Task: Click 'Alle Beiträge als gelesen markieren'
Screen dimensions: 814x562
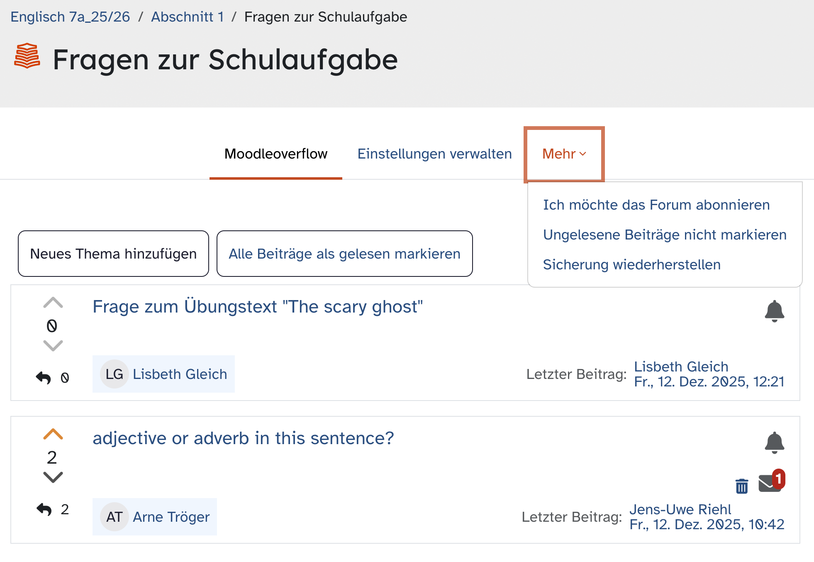Action: (x=344, y=254)
